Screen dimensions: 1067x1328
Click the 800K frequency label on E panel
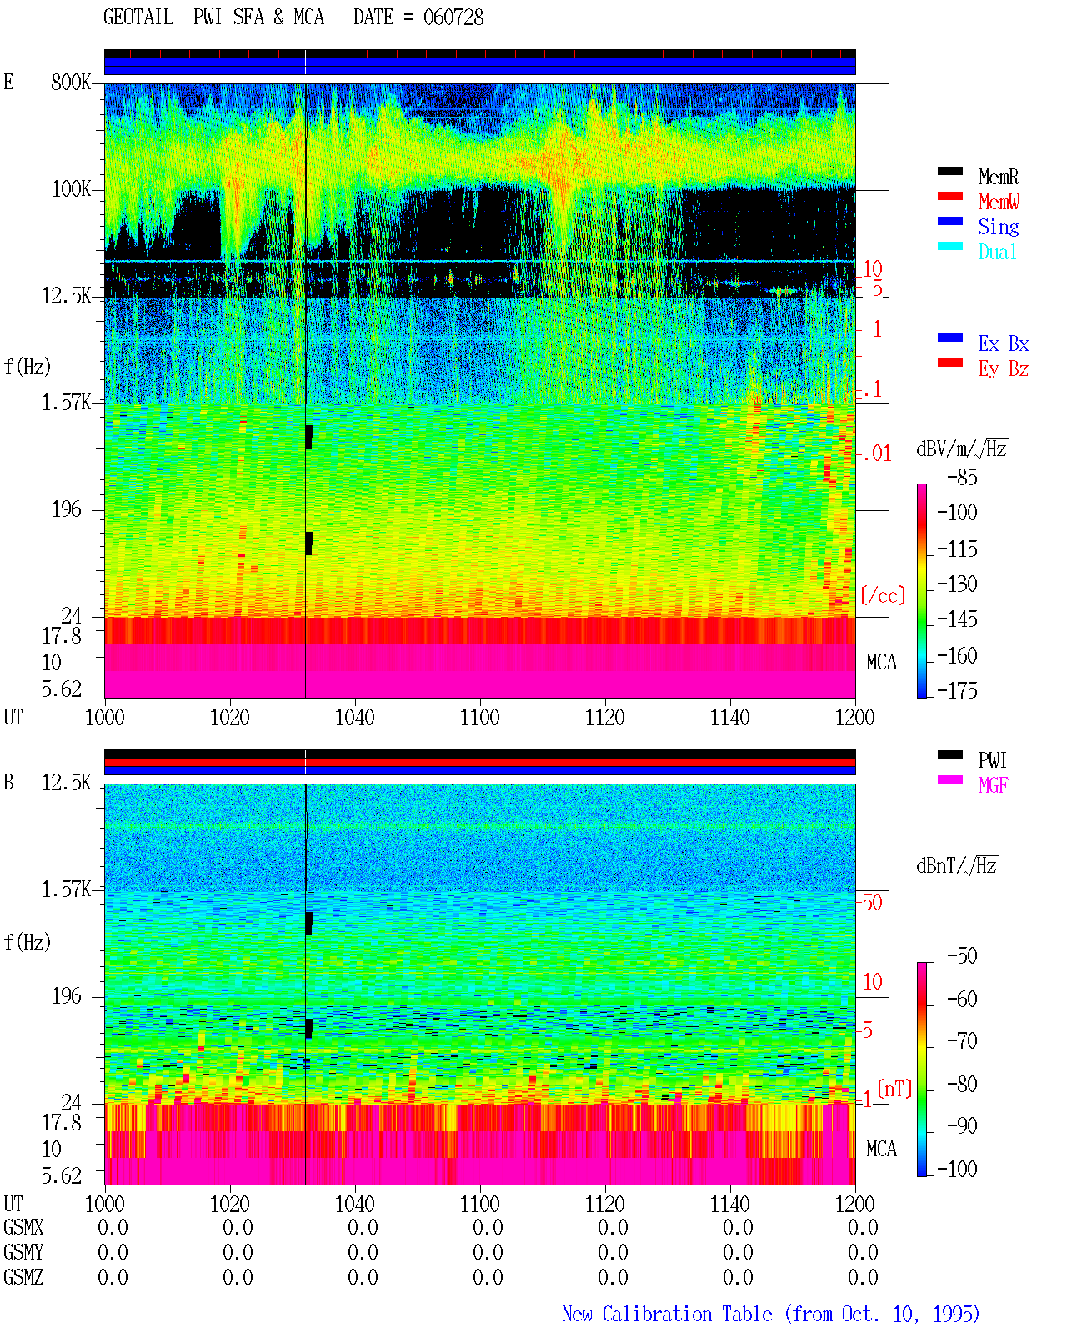(71, 83)
